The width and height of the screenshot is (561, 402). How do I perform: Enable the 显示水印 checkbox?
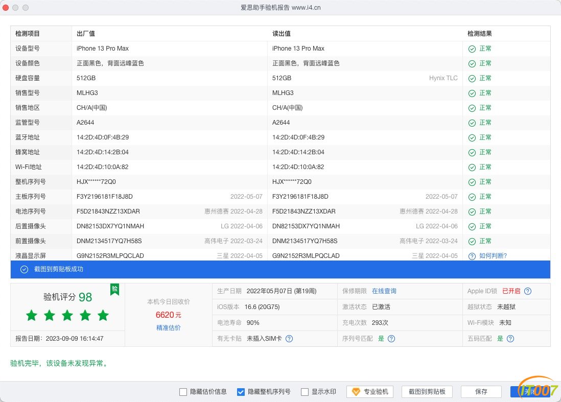click(x=305, y=392)
